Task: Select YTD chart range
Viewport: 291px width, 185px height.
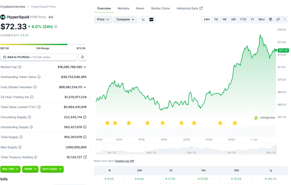Action: 243,19
